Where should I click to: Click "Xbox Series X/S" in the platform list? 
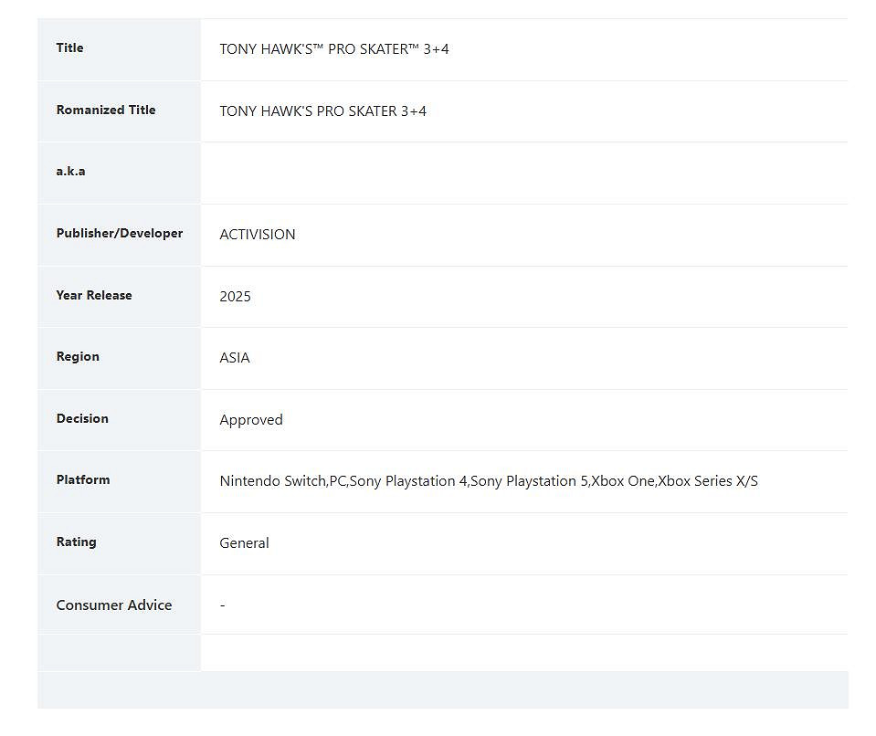(x=708, y=481)
